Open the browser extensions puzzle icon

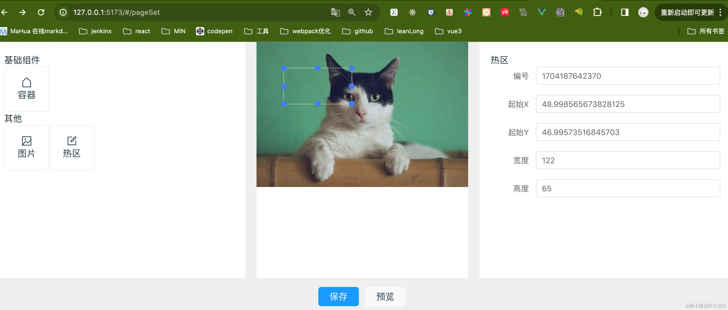[597, 12]
